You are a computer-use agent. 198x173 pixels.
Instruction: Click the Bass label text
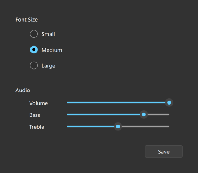35,115
